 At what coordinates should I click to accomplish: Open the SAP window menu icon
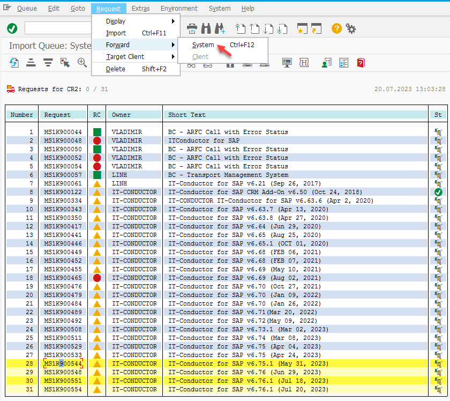pos(7,8)
